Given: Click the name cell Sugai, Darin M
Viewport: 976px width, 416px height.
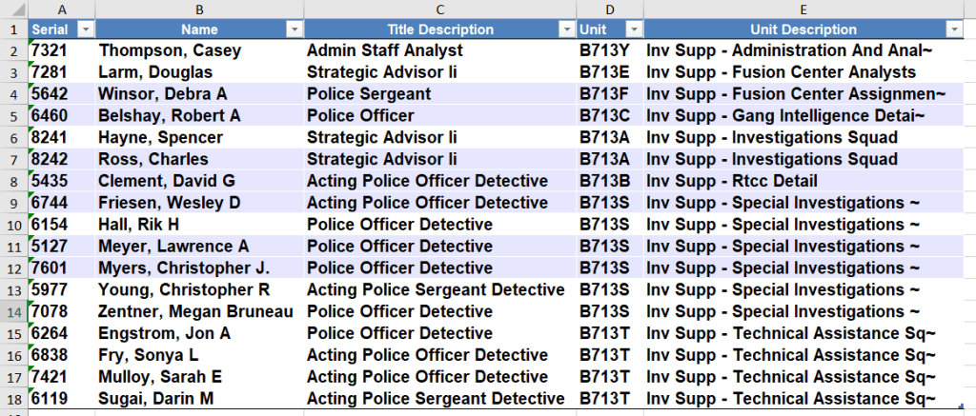Looking at the screenshot, I should (156, 398).
